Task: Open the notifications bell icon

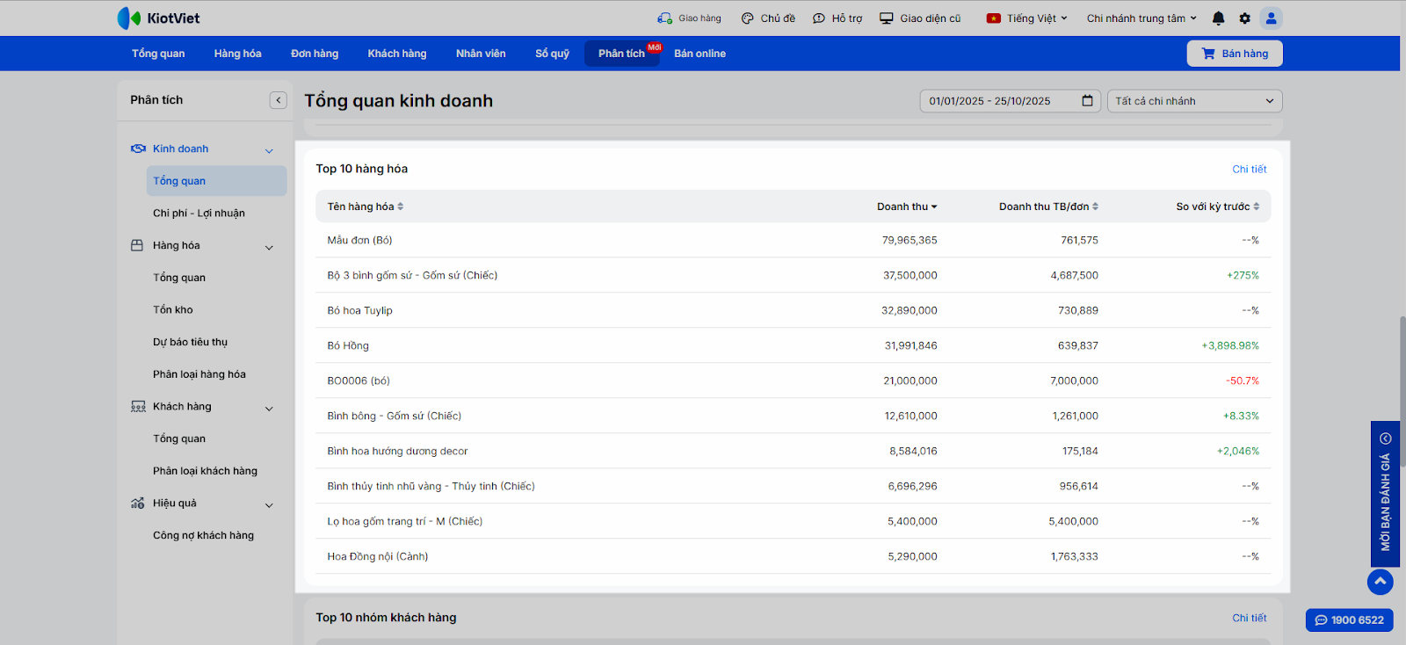Action: point(1218,18)
